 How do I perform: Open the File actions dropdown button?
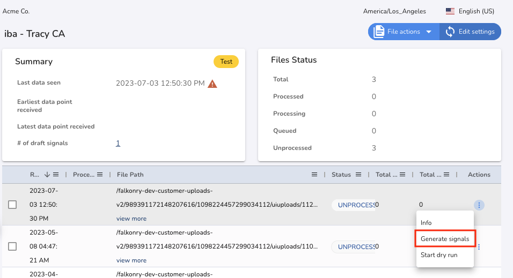(404, 32)
